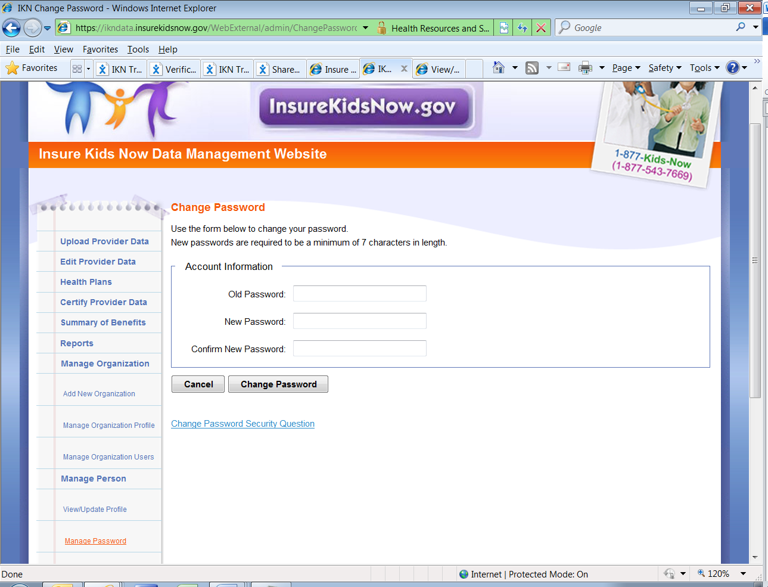Click the Manage Password link
768x587 pixels.
click(x=95, y=541)
